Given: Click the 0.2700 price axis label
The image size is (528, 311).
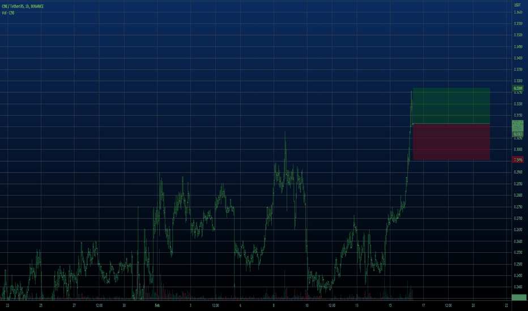Looking at the screenshot, I should pos(518,218).
